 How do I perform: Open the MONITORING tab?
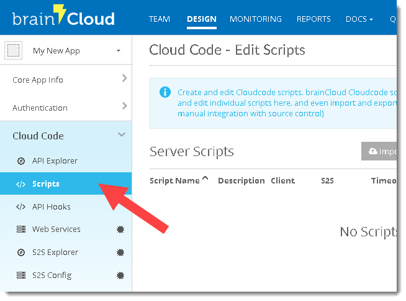[x=255, y=19]
